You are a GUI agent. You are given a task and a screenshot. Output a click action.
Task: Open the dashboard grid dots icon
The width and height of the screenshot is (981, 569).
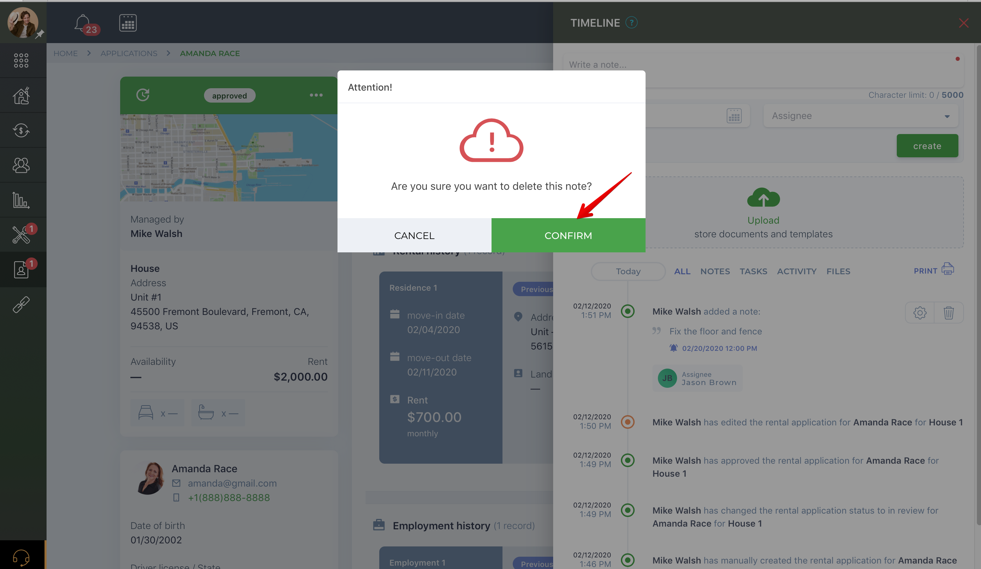point(21,60)
